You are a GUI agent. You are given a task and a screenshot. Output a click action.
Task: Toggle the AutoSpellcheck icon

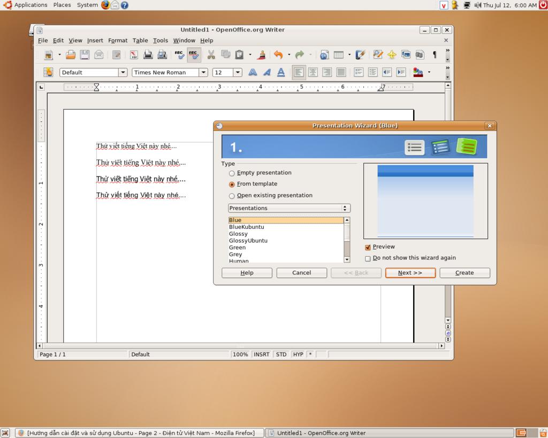(x=194, y=55)
